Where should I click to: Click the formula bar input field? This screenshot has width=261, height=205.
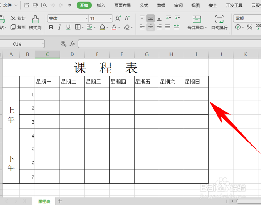click(x=169, y=44)
